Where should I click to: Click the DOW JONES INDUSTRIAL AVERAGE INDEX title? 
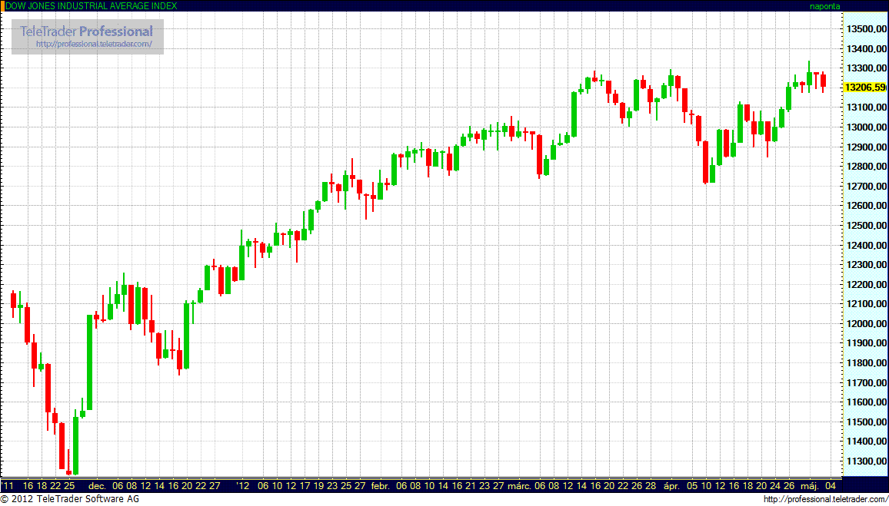(91, 5)
